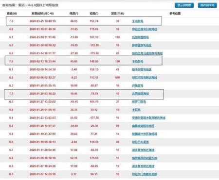
Task: Select the depth 600 cell
Action: (x=118, y=78)
